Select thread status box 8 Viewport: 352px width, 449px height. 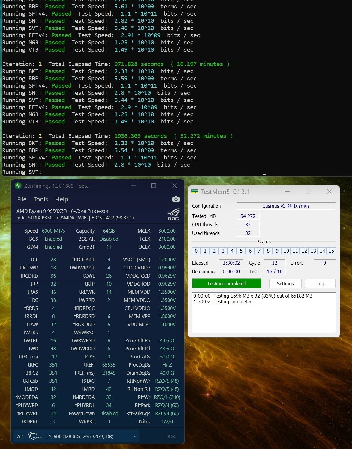(268, 251)
